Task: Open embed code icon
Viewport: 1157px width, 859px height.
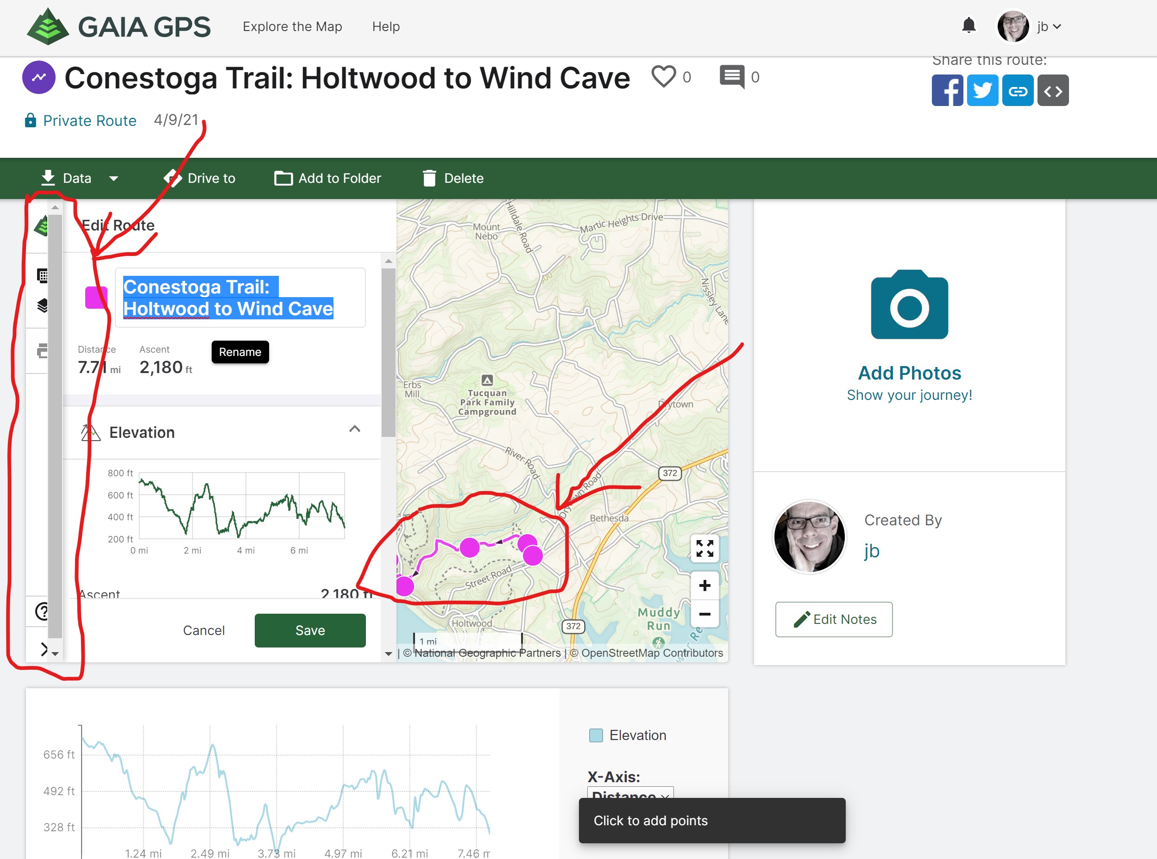Action: 1052,90
